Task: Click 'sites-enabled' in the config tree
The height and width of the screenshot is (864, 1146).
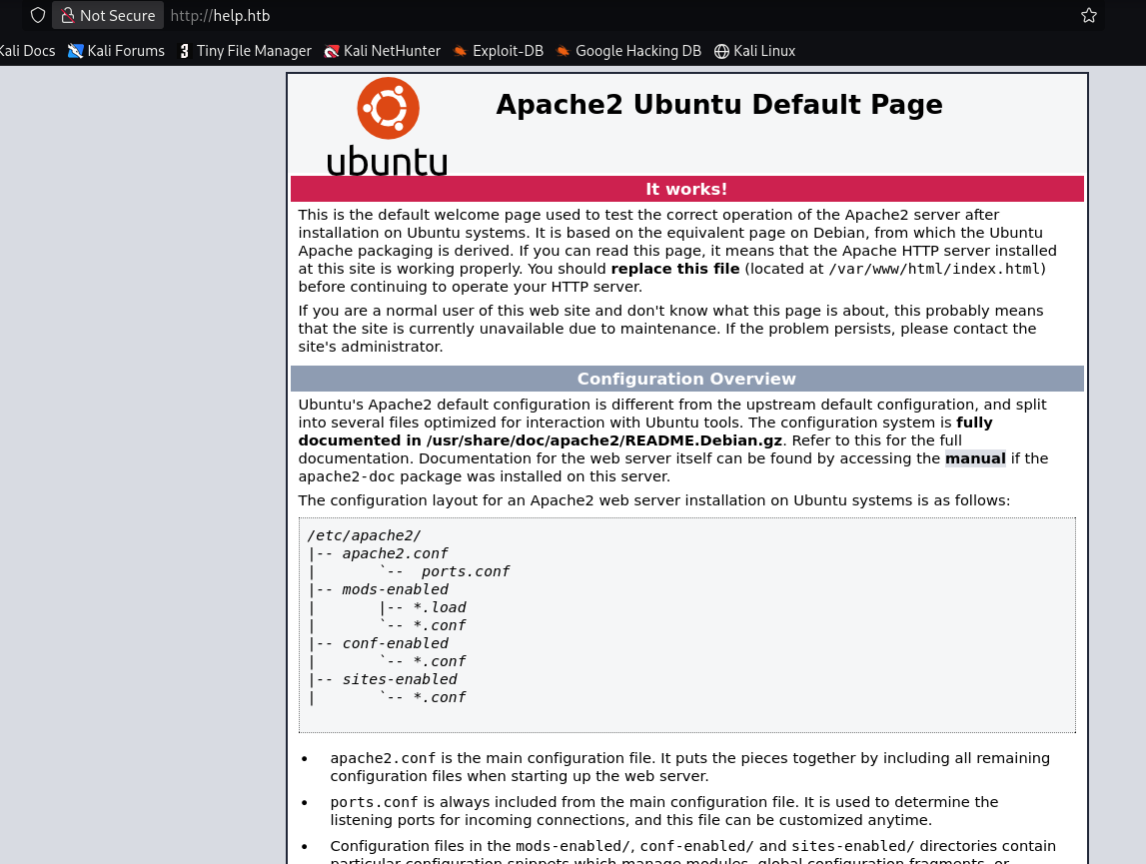Action: 399,679
